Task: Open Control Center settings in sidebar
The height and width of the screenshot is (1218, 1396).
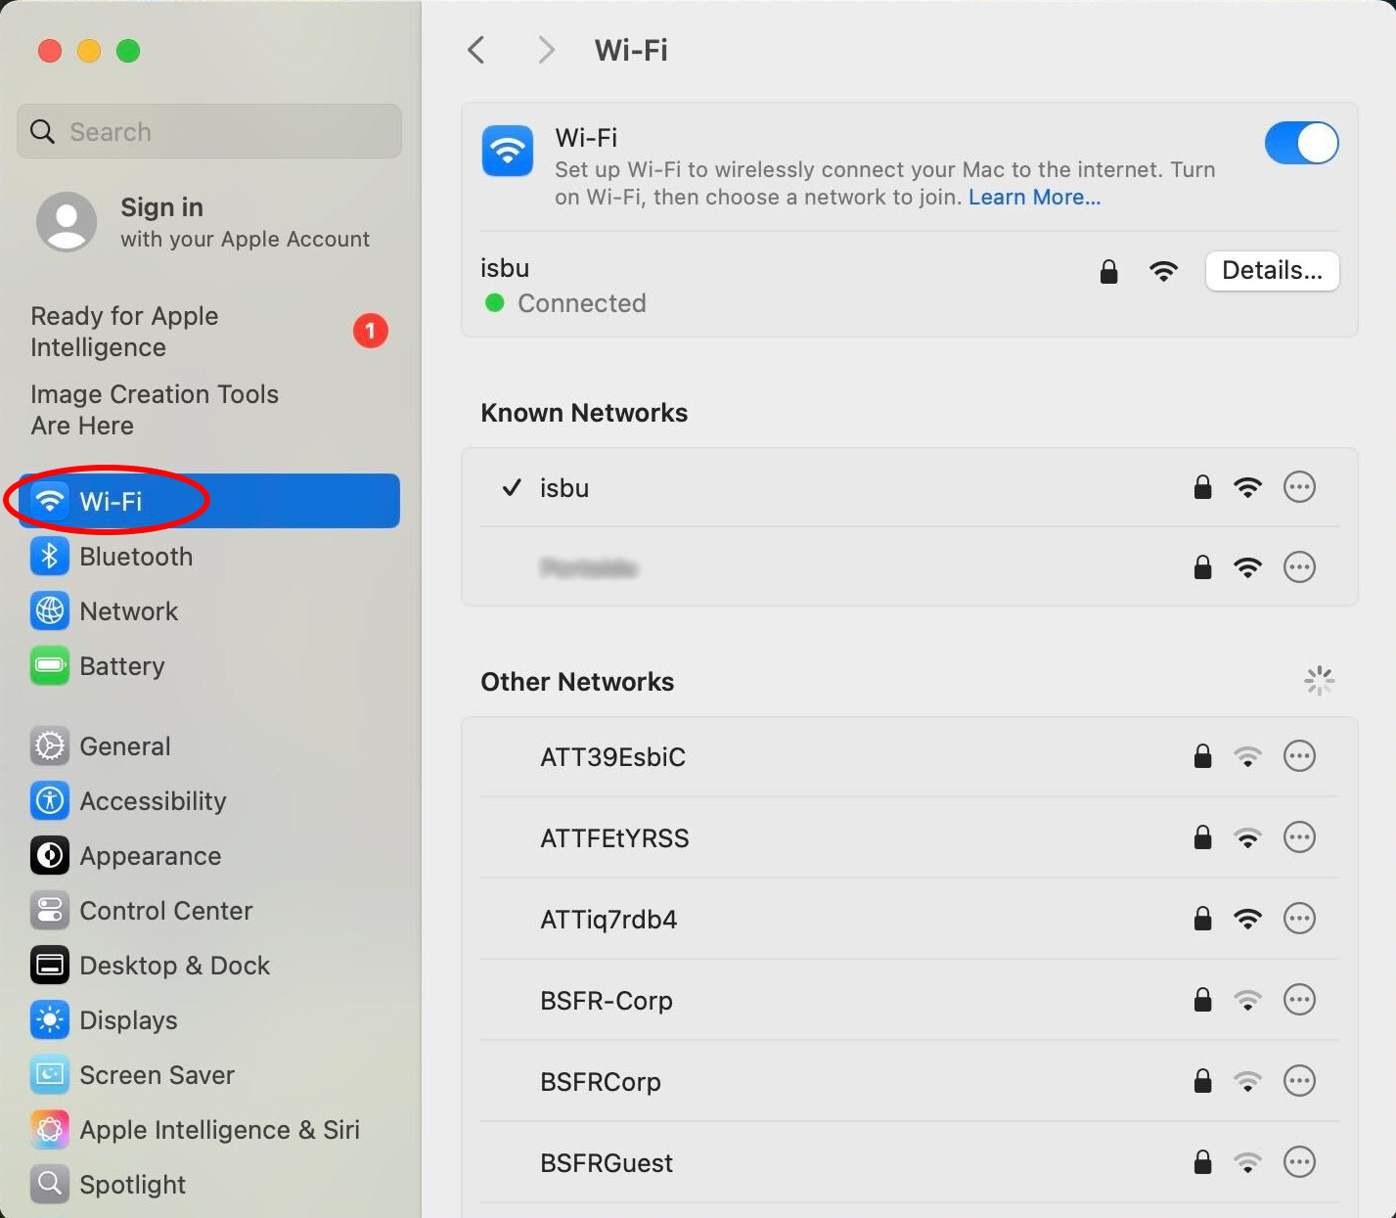Action: tap(209, 911)
